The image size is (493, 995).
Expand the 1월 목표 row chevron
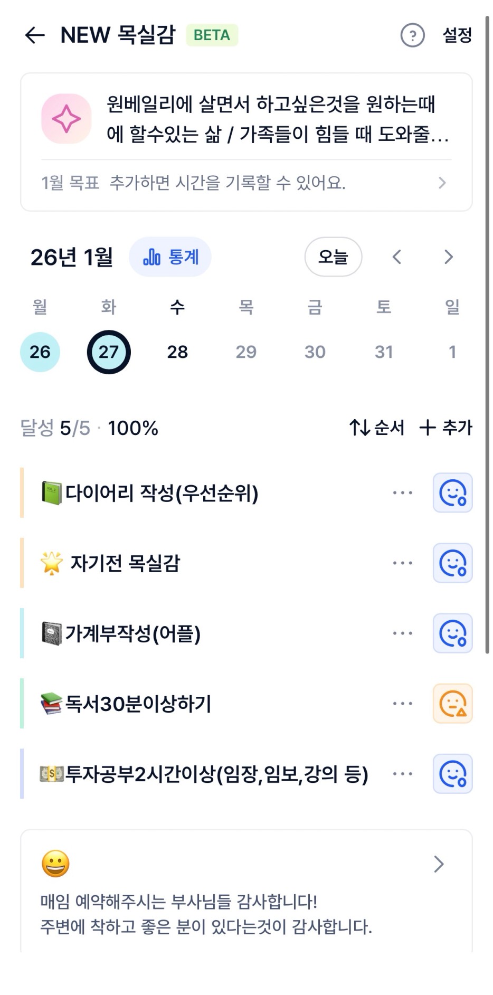click(442, 183)
